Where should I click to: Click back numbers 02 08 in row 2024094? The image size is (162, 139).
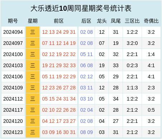tap(86, 32)
